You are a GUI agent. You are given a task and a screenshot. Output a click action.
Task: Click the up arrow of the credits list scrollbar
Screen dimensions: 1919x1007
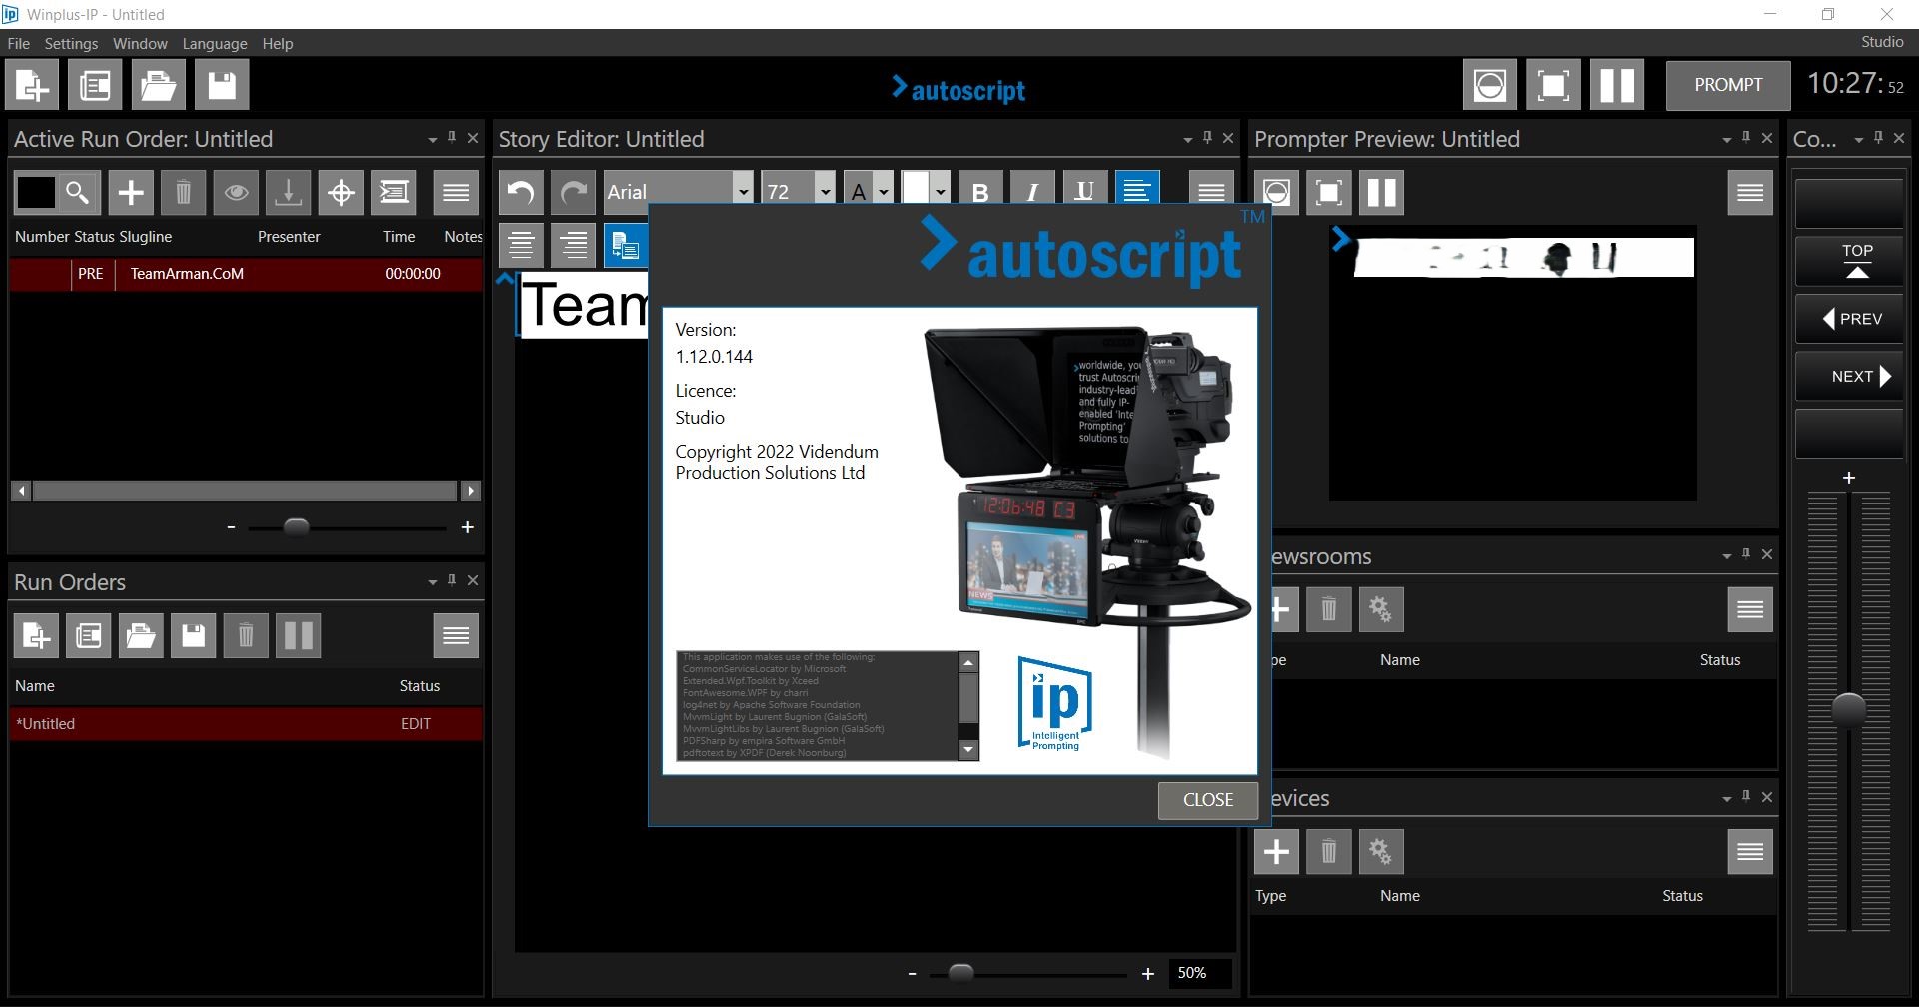pyautogui.click(x=967, y=663)
